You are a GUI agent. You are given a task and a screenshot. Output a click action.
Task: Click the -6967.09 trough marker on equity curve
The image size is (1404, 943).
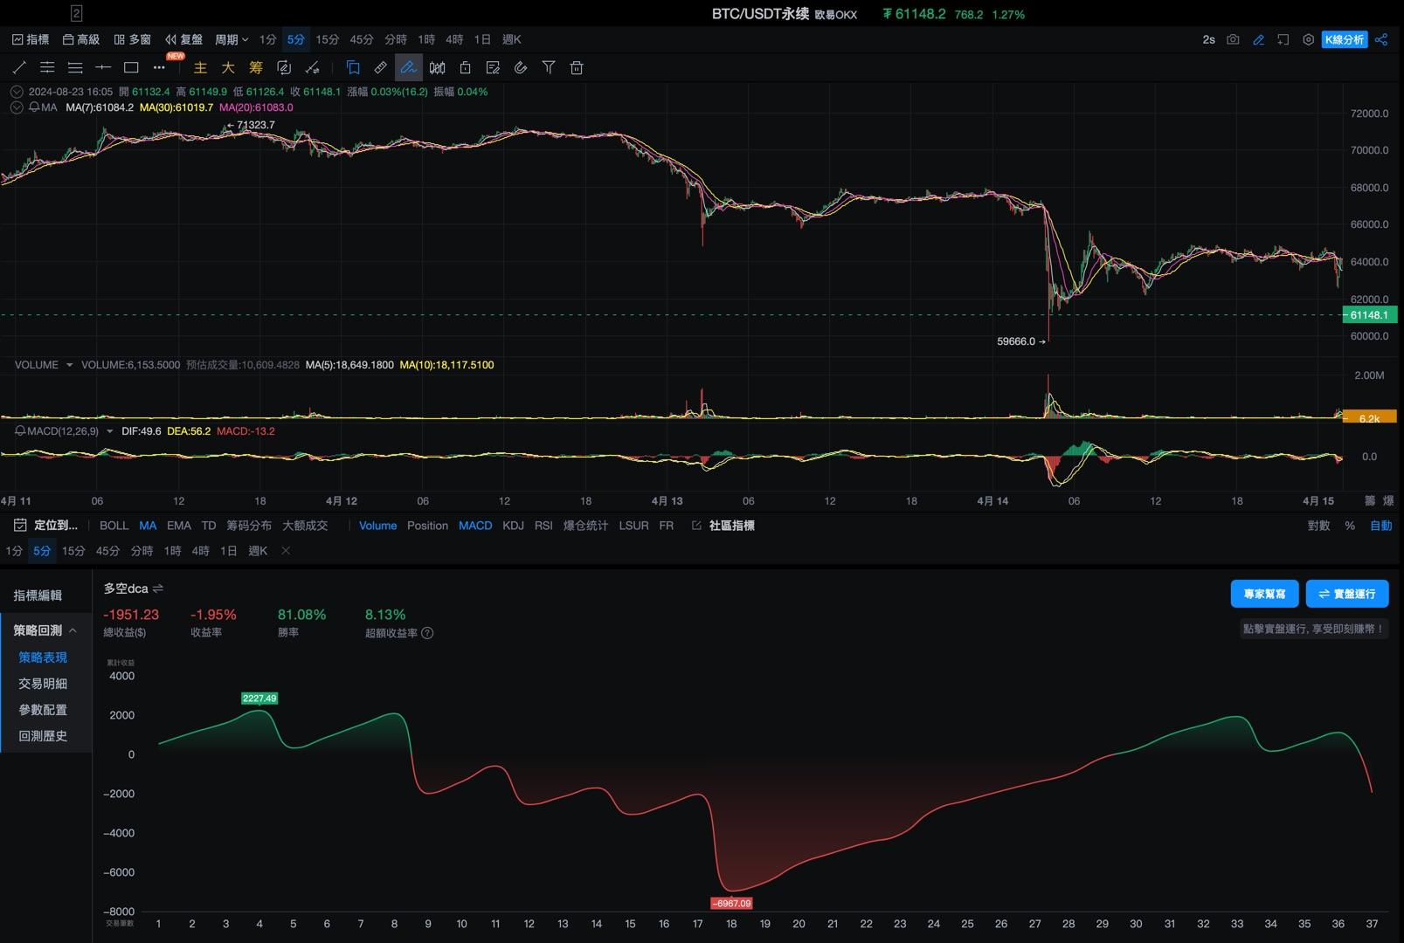click(731, 904)
